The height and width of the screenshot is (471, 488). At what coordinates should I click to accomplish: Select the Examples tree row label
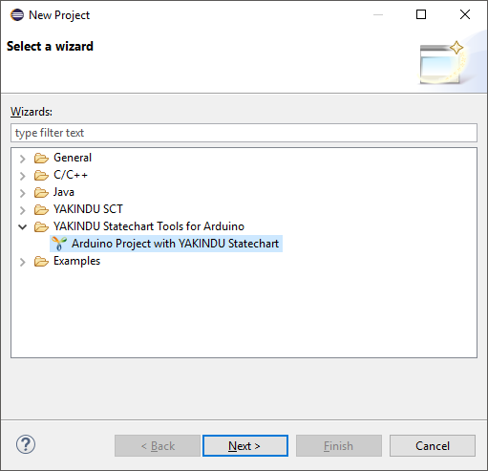[x=77, y=261]
